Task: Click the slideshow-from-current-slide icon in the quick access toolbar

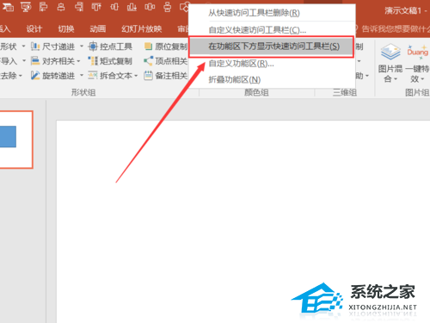Action: [26, 6]
